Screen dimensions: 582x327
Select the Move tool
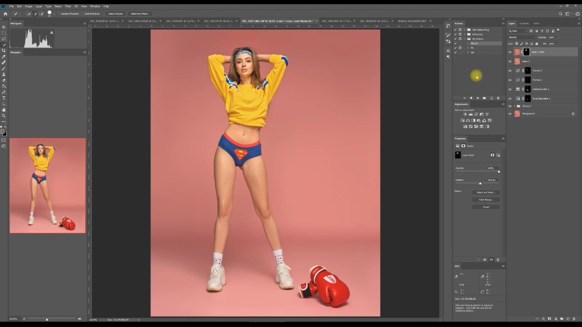point(4,27)
